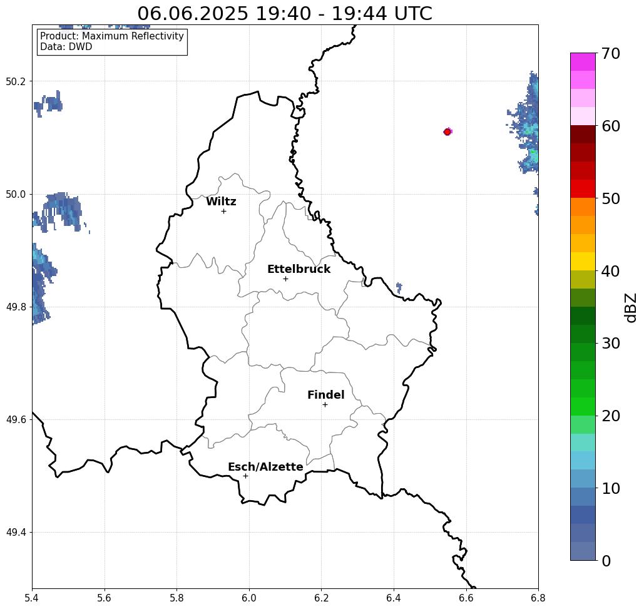Click the 10 tick on colorbar
Image resolution: width=644 pixels, height=609 pixels.
point(610,488)
